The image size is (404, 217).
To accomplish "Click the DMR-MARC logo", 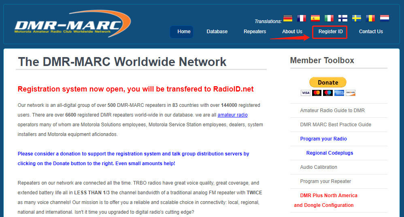I will point(72,24).
